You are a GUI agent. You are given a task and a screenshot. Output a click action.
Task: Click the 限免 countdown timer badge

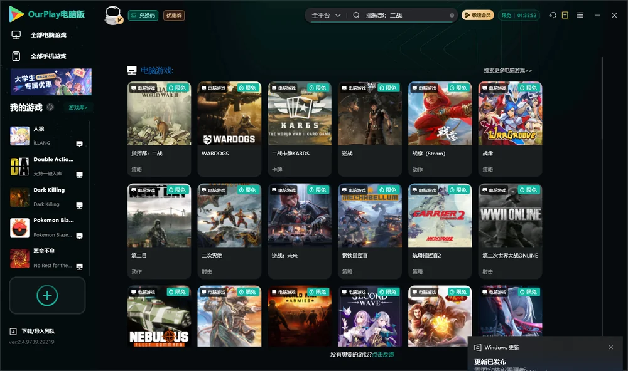click(519, 15)
